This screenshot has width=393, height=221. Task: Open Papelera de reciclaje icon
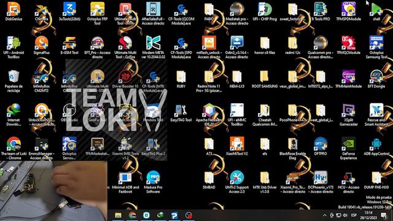14,76
